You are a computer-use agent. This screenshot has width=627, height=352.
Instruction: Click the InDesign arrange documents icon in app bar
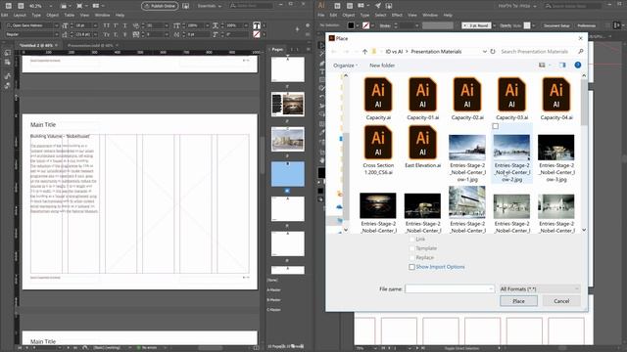(x=97, y=6)
